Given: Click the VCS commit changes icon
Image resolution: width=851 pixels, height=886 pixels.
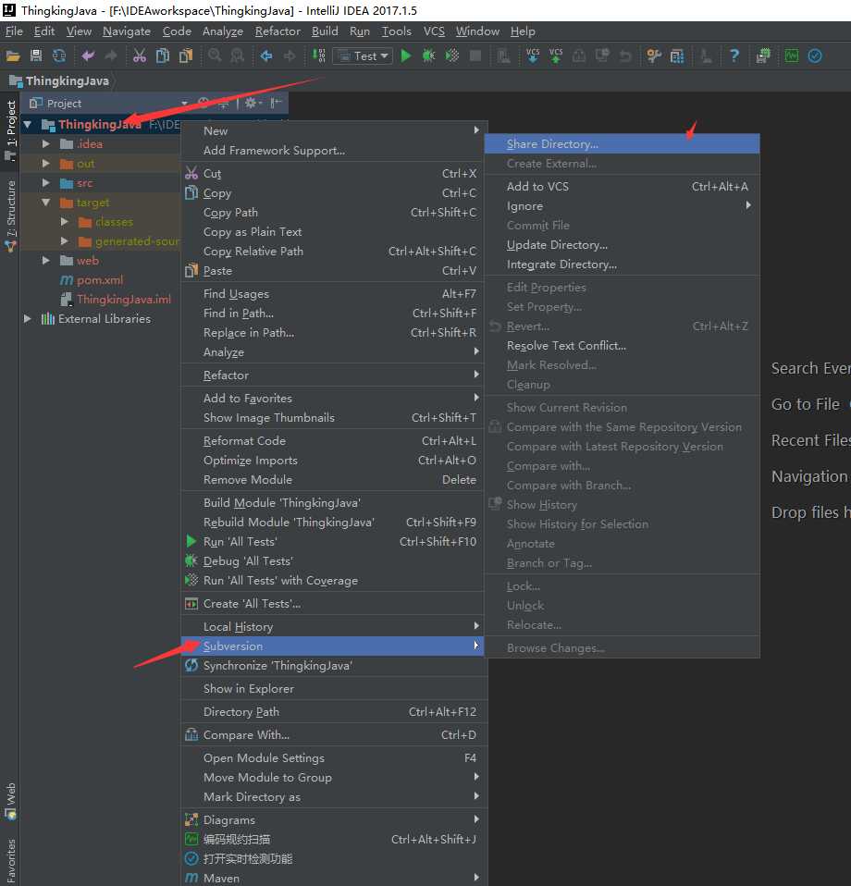Looking at the screenshot, I should pos(556,55).
